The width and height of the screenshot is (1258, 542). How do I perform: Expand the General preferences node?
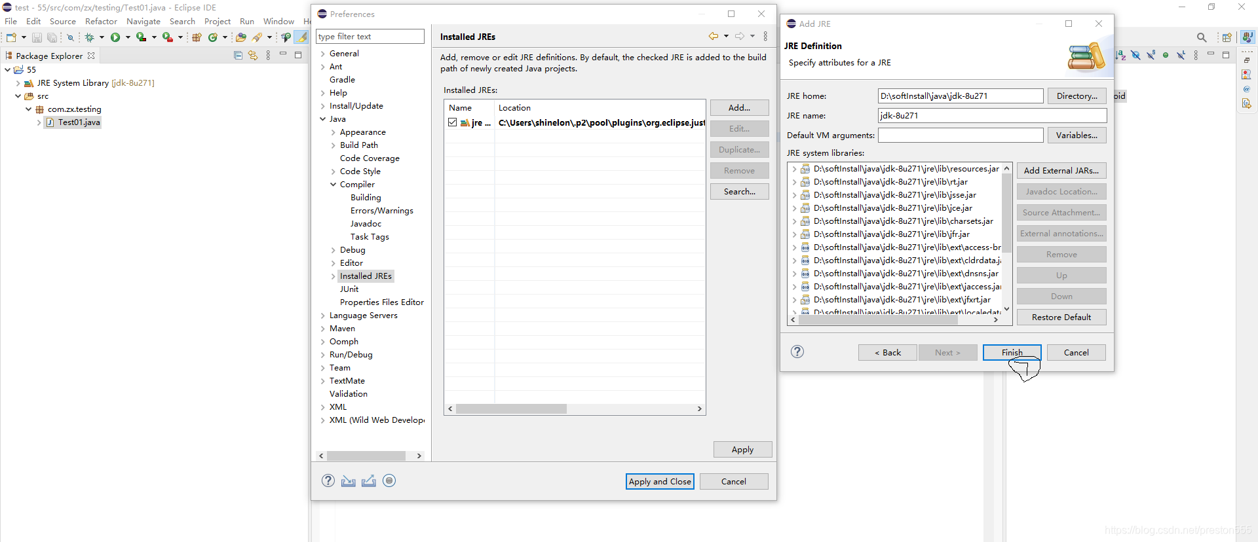322,54
